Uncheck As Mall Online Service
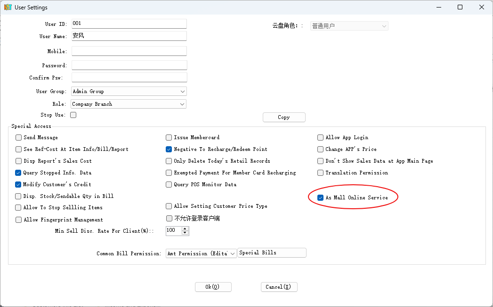Image resolution: width=493 pixels, height=307 pixels. pos(321,198)
